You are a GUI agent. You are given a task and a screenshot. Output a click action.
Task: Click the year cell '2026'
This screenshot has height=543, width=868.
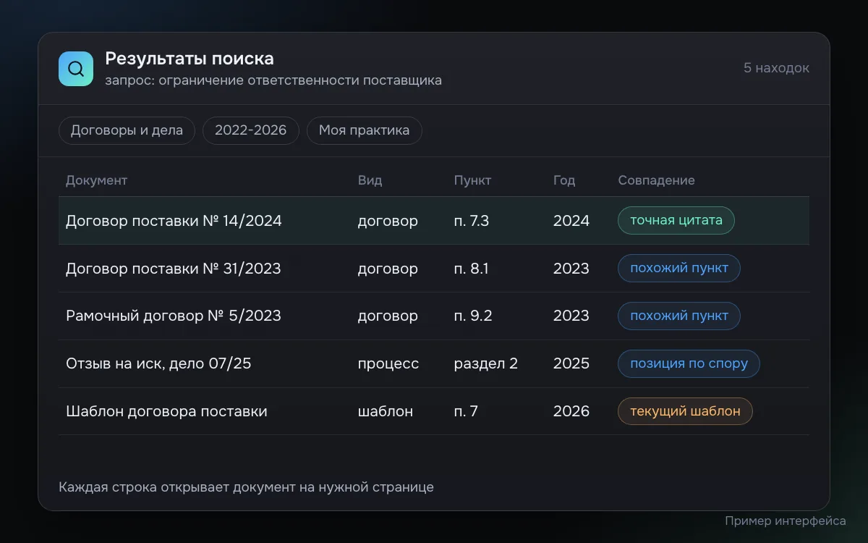pos(571,411)
